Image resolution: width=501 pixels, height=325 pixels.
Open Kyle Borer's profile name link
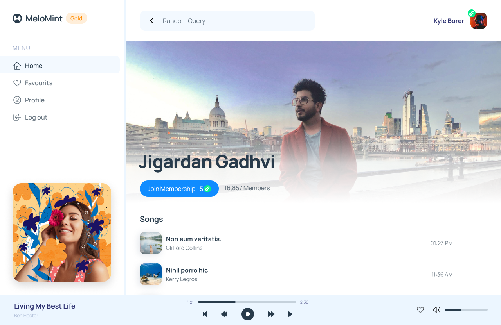(449, 21)
